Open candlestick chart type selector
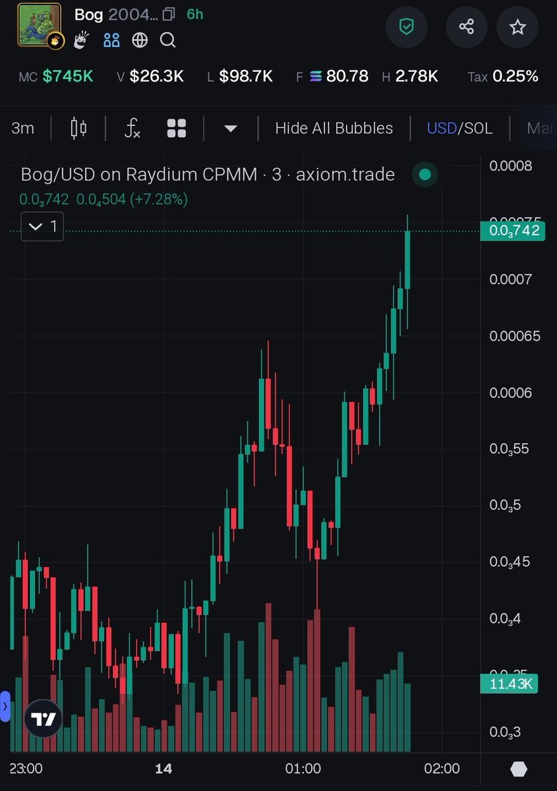The width and height of the screenshot is (557, 791). click(x=79, y=128)
